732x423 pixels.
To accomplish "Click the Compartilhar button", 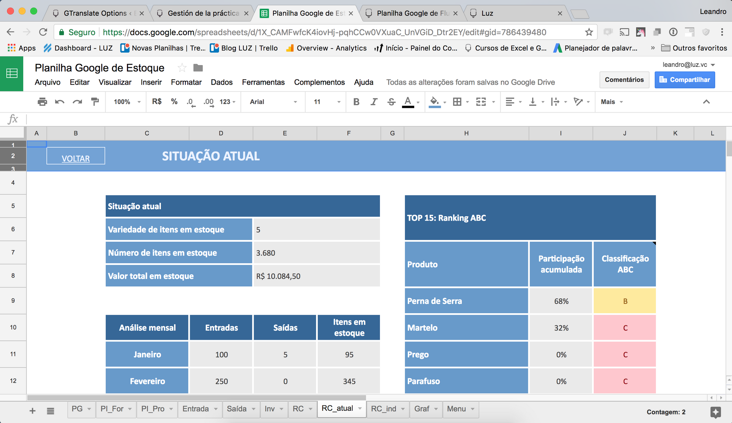I will click(x=685, y=80).
